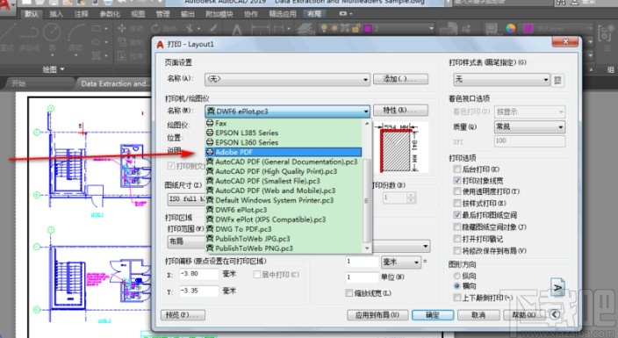Viewport: 618px width, 338px height.
Task: Toggle 最后打印图纸空间 checkbox
Action: 457,215
